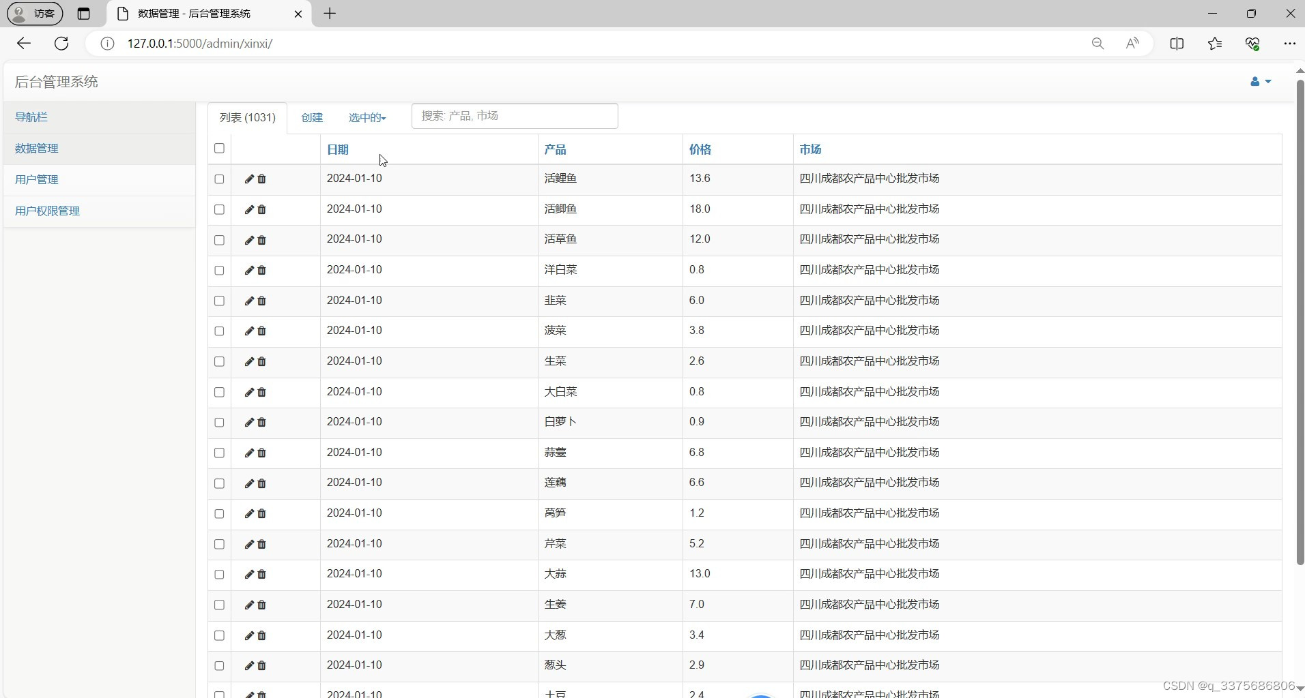Check the 生姜 row checkbox
The width and height of the screenshot is (1305, 698).
click(x=218, y=605)
